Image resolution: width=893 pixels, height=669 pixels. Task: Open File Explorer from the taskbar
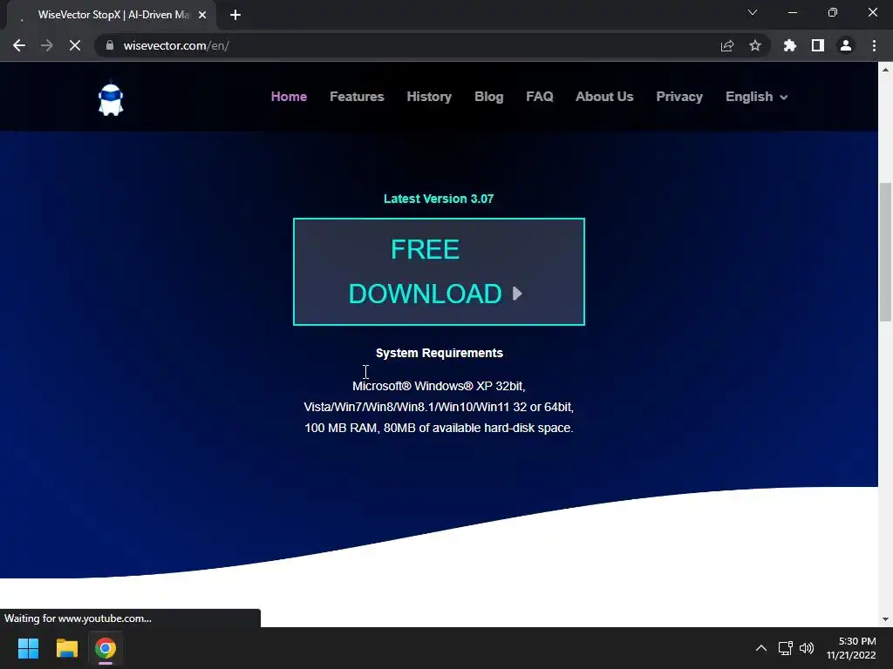[x=66, y=648]
